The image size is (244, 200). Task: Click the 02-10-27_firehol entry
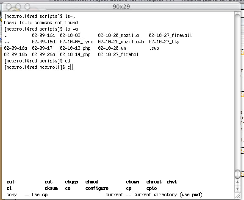click(118, 54)
